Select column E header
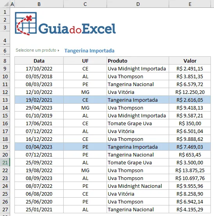The width and height of the screenshot is (214, 216). pos(190,4)
